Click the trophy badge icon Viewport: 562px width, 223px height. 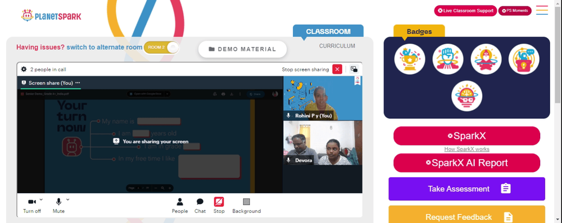coord(410,59)
